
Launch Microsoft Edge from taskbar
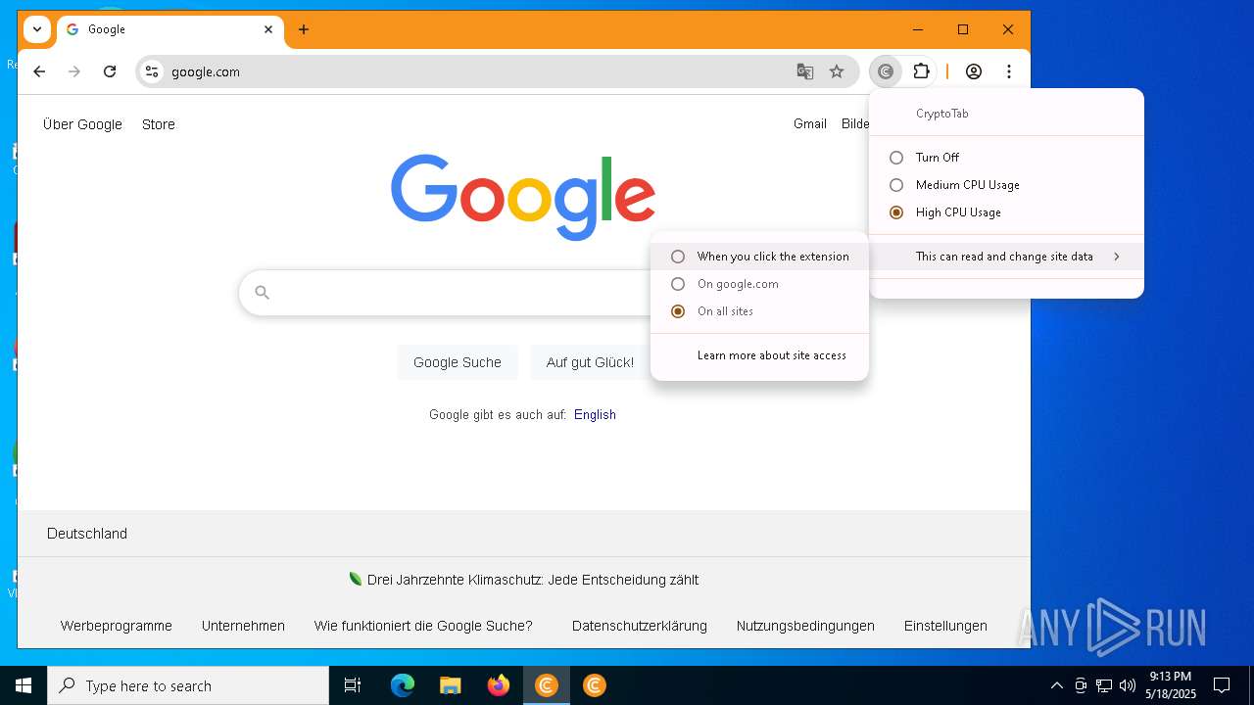tap(403, 685)
